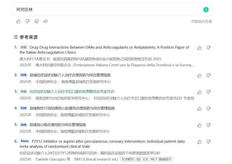Share the AI-generated answer
This screenshot has height=164, width=232.
point(46,21)
